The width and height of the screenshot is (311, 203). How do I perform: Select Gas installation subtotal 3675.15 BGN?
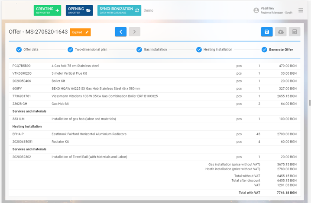coord(287,165)
